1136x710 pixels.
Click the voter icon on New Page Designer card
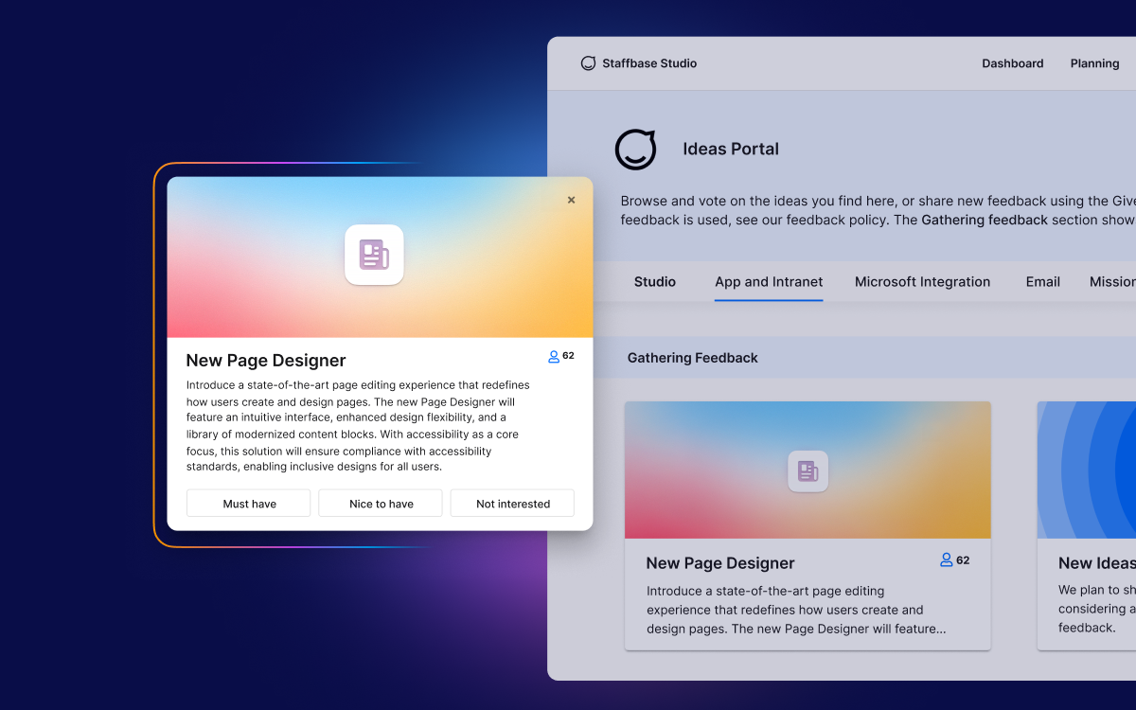click(x=946, y=560)
